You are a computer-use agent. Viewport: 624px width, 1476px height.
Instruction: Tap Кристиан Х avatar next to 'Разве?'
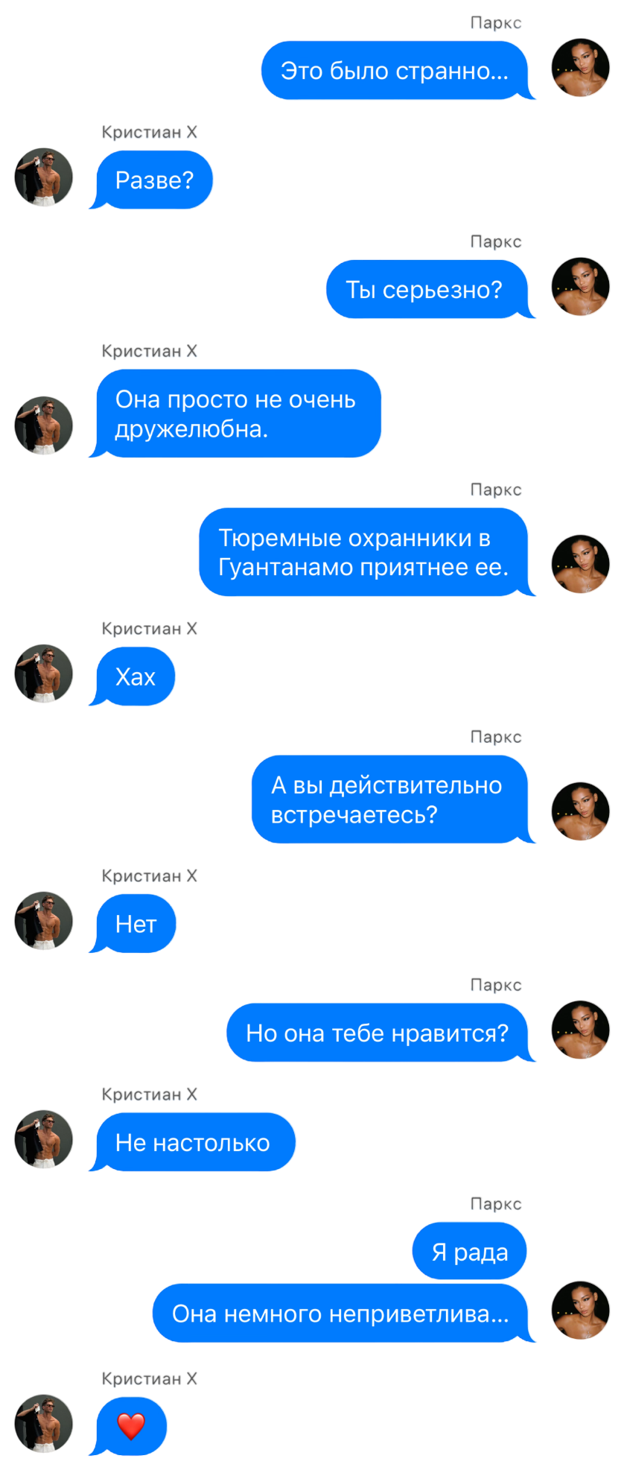click(x=44, y=177)
